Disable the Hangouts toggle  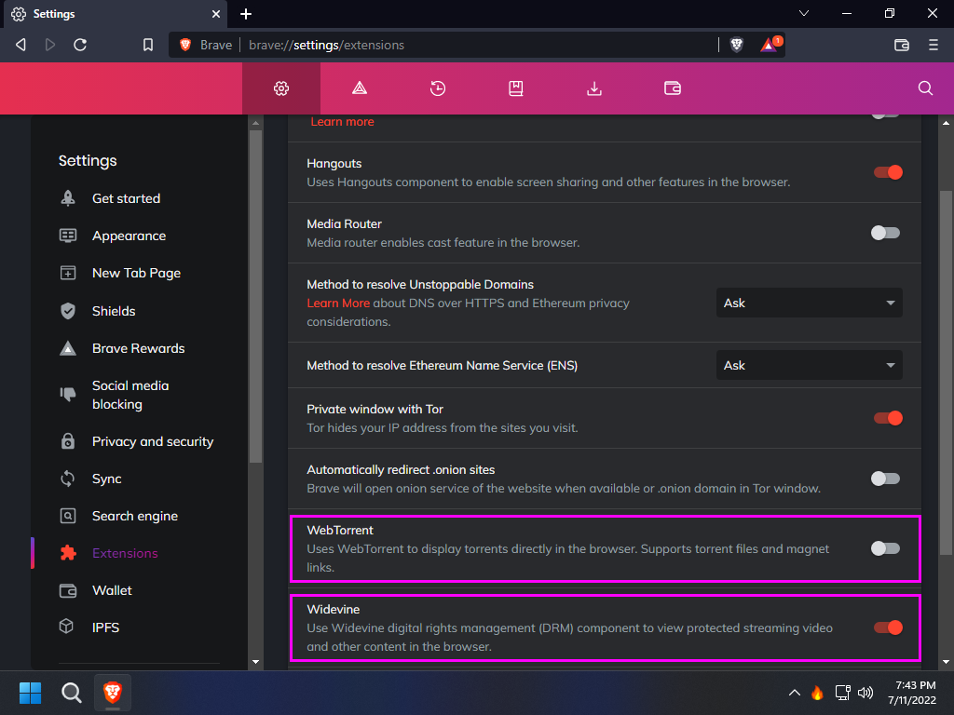(x=888, y=172)
